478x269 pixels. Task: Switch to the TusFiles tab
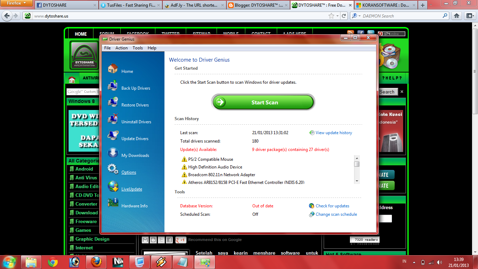(130, 5)
